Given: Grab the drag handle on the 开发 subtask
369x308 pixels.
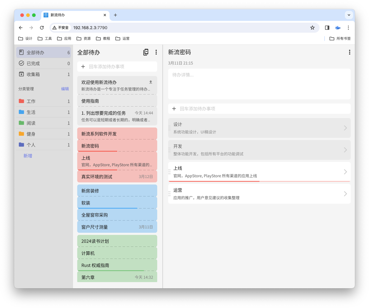Looking at the screenshot, I should [169, 150].
